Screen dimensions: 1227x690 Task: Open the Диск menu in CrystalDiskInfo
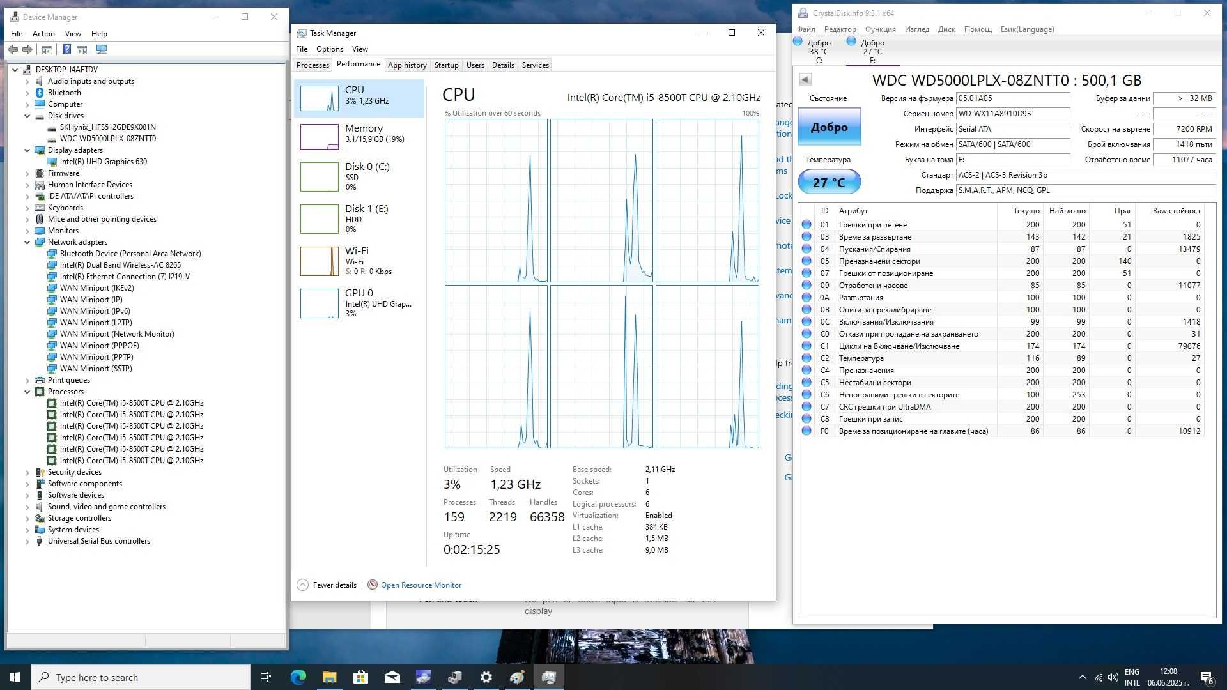click(x=946, y=29)
